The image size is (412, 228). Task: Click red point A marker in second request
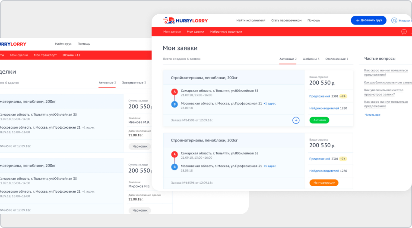pos(174,154)
